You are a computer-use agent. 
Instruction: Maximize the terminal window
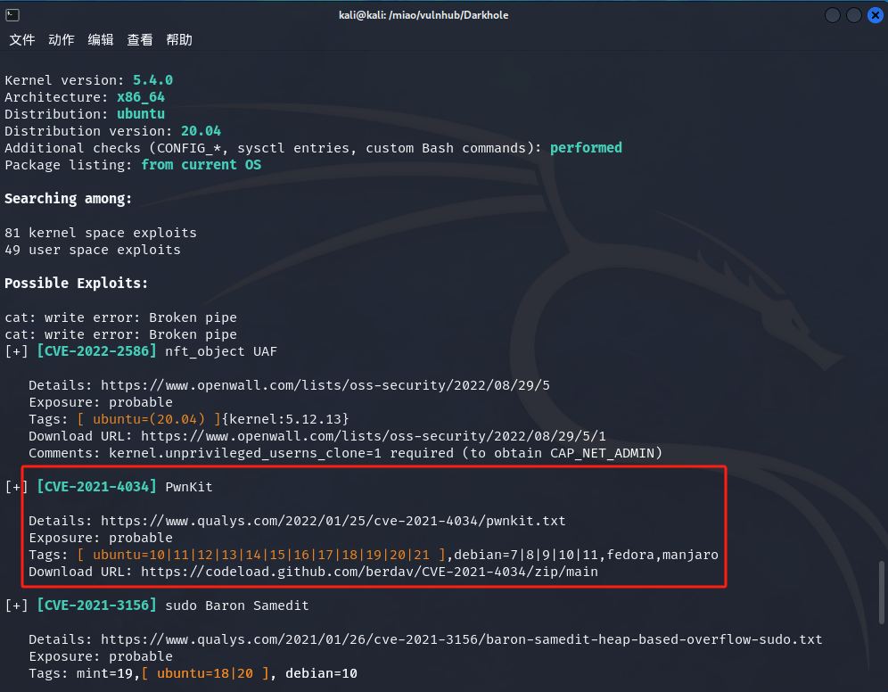(853, 15)
